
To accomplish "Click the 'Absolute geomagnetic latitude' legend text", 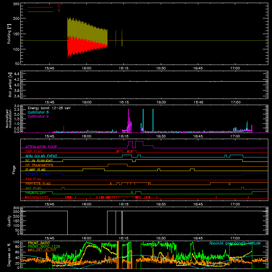I will pyautogui.click(x=235, y=243).
